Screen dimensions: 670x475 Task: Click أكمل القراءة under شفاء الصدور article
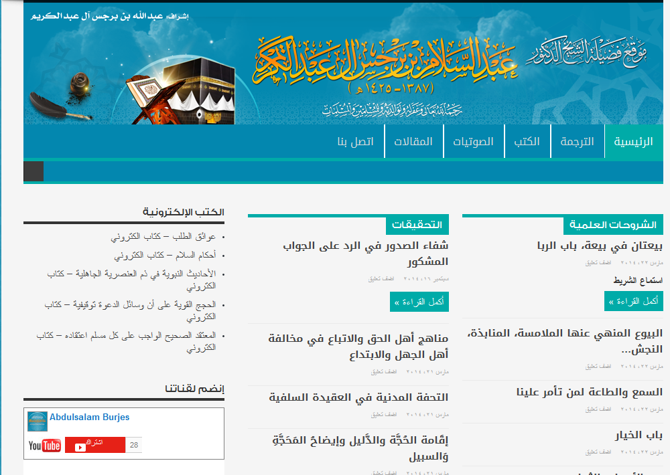419,302
